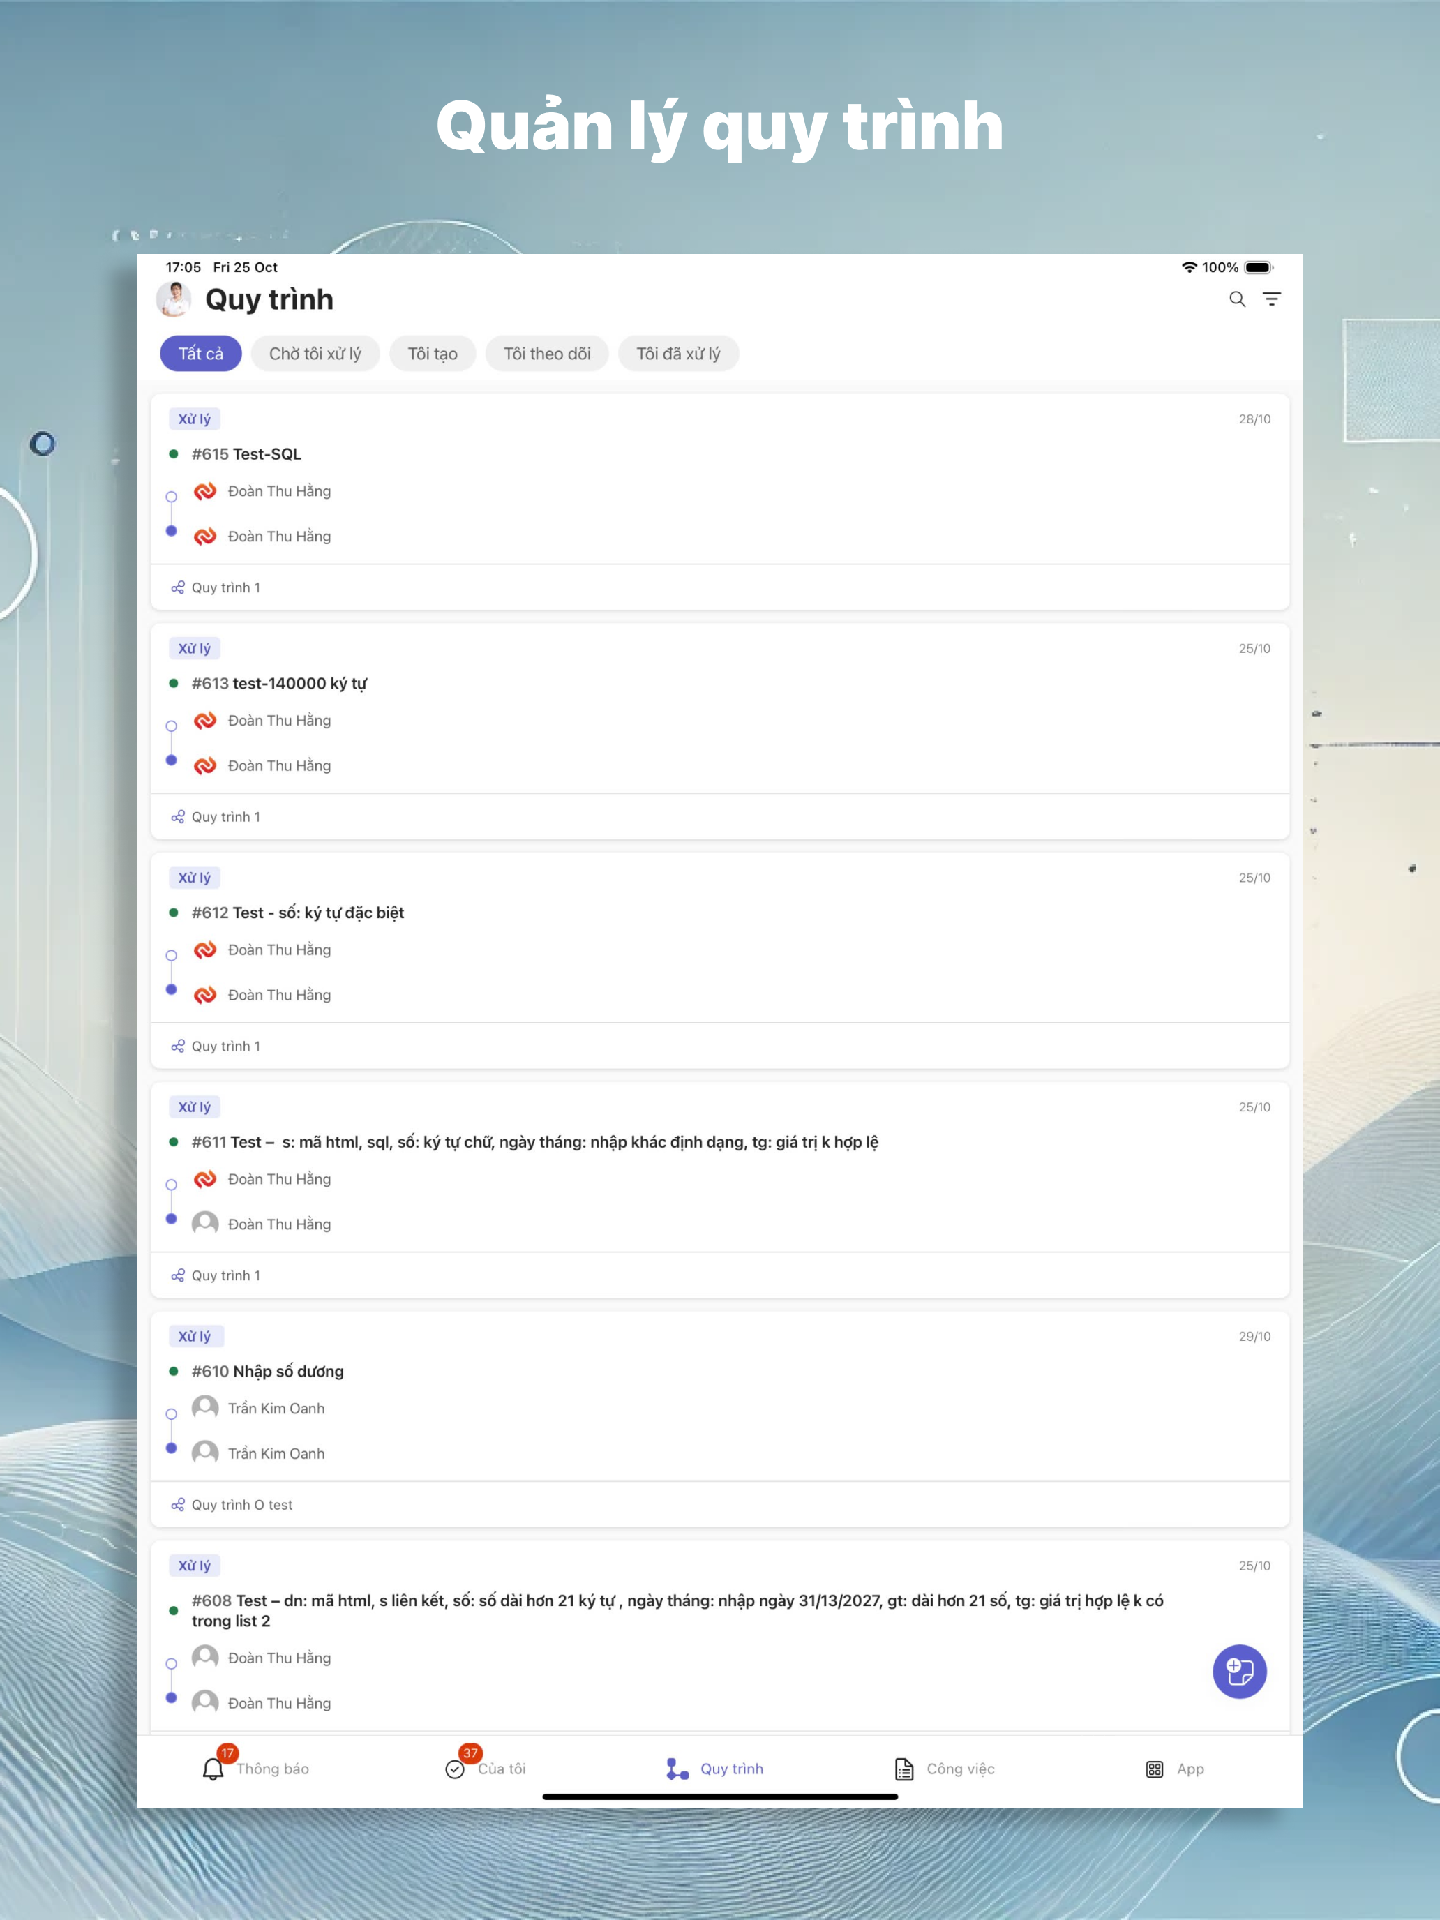Viewport: 1440px width, 1920px height.
Task: Tap "Xử lý" status tag on #615
Action: pos(195,419)
